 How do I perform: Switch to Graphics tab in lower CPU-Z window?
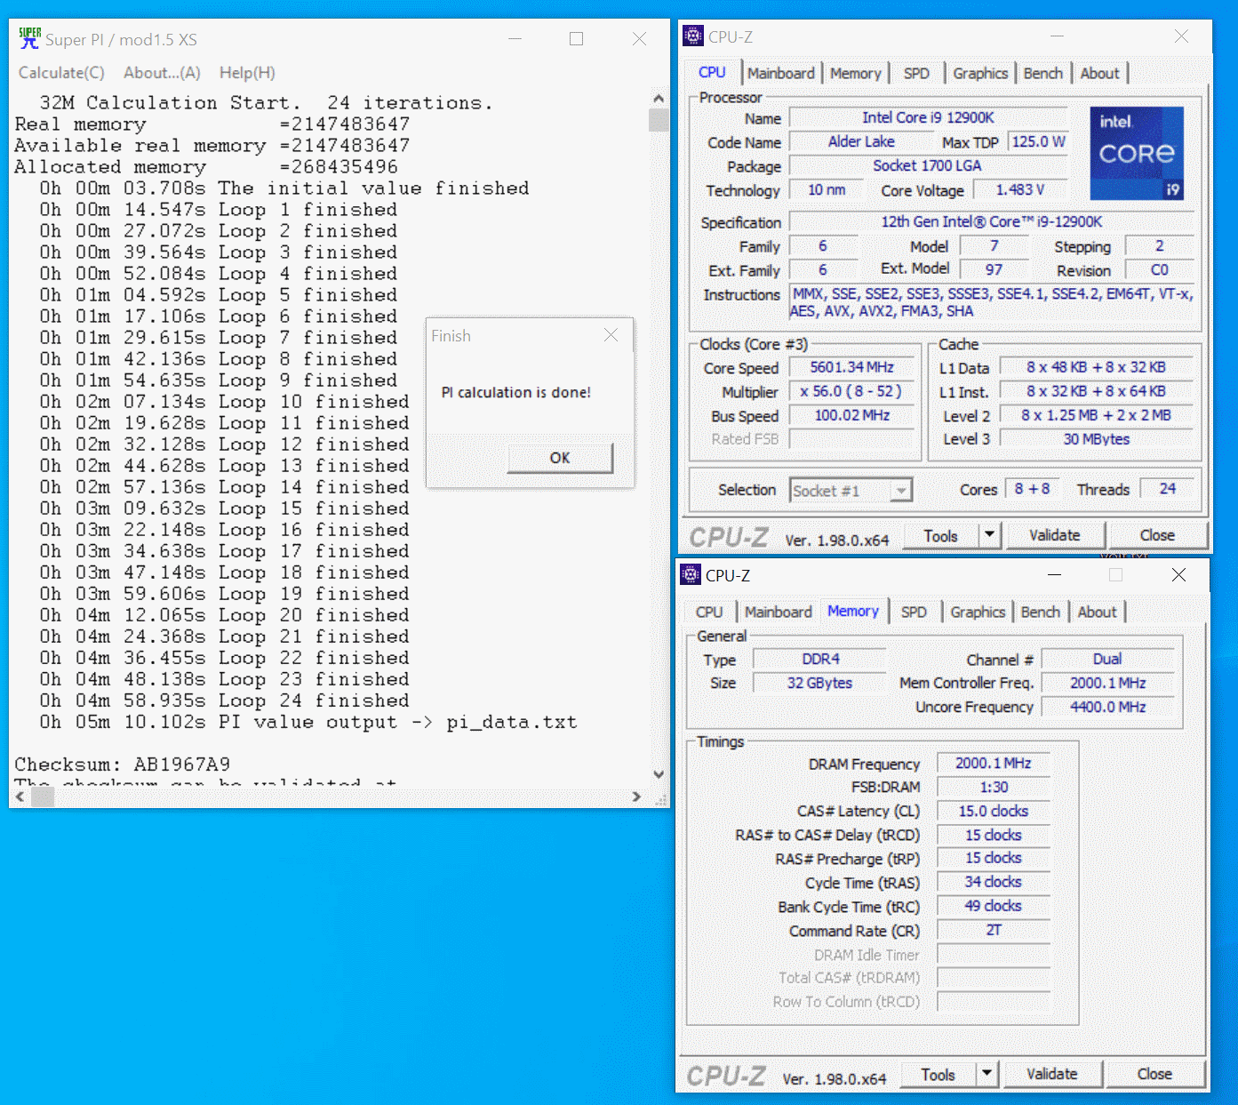coord(978,612)
